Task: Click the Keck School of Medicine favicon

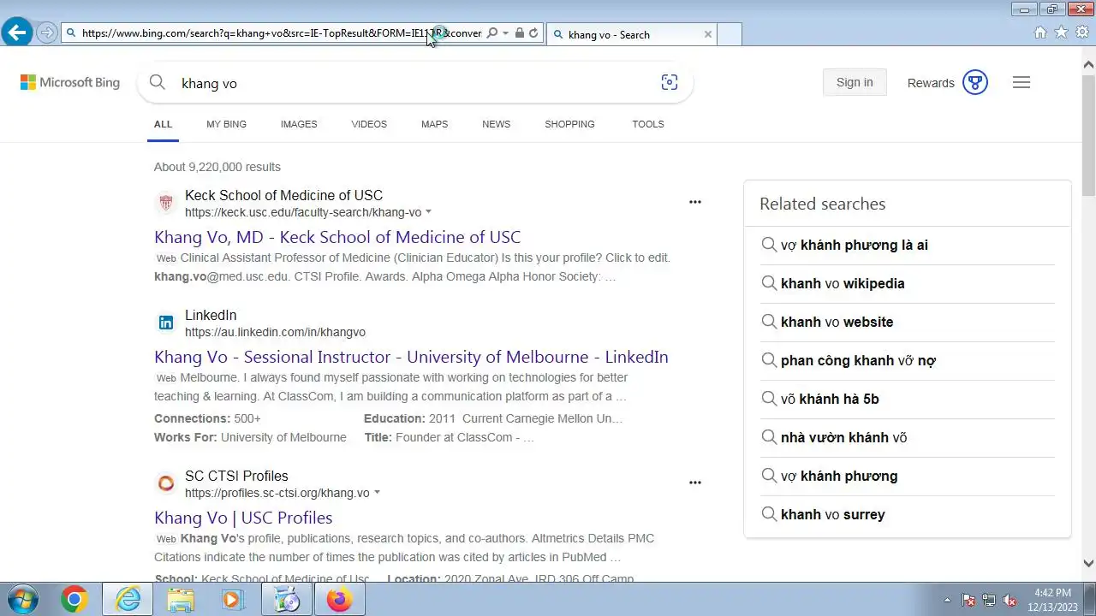Action: coord(166,203)
